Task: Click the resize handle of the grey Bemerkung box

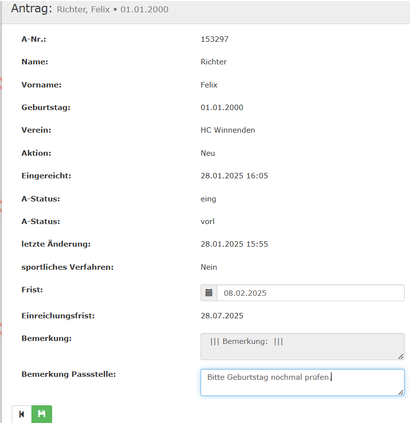Action: click(x=401, y=356)
